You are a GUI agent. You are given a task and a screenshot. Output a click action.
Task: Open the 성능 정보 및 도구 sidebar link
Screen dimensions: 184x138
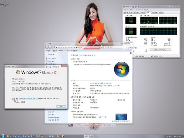coord(54,120)
